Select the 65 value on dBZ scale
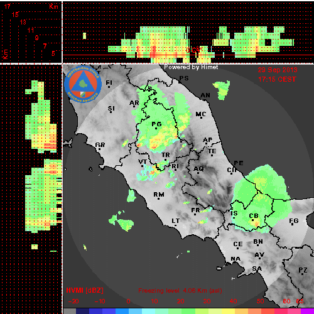Image resolution: width=314 pixels, height=314 pixels. (300, 301)
